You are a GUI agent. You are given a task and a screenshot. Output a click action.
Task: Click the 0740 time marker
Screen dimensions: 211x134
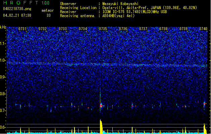click(x=203, y=29)
